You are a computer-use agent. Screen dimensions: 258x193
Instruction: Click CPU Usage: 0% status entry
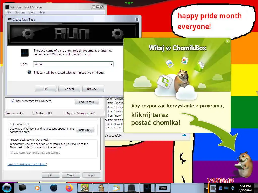click(x=42, y=113)
